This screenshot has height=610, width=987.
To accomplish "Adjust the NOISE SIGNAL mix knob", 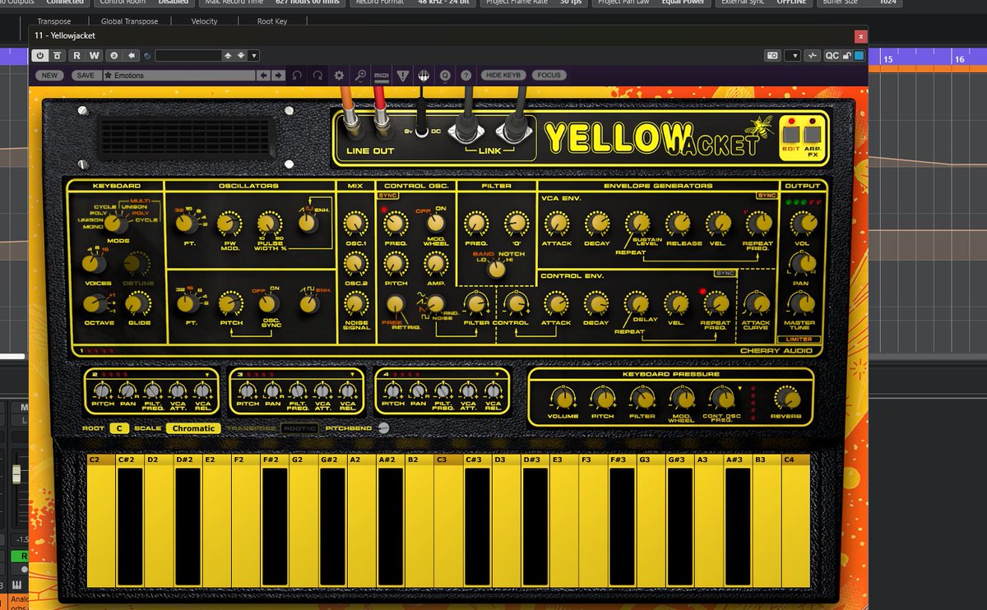I will click(x=355, y=304).
